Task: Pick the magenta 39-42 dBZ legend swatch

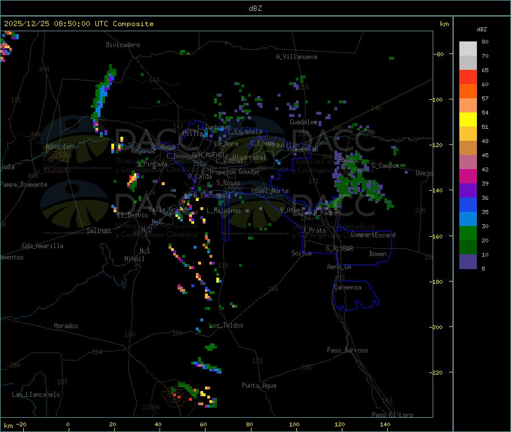Action: [x=468, y=176]
